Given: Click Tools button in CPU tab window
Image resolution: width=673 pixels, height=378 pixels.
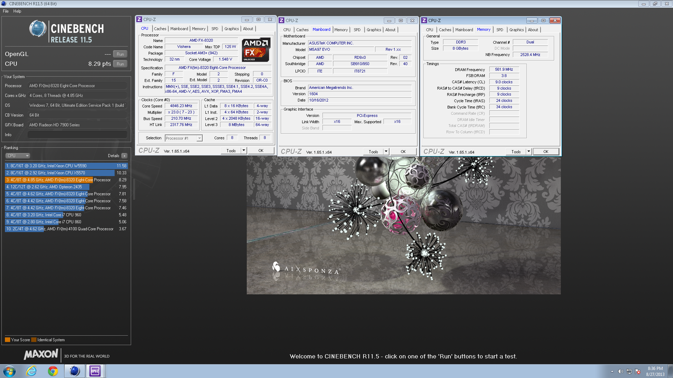Looking at the screenshot, I should pos(231,150).
